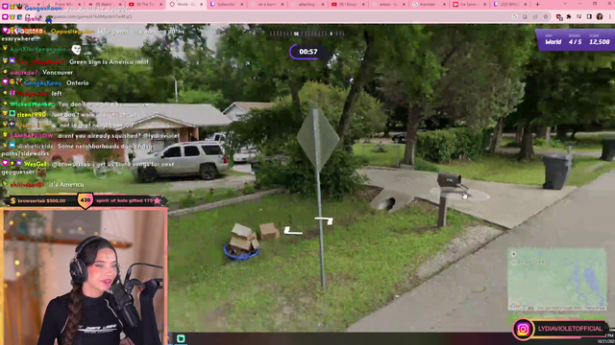Open the Chrome profile avatar

pyautogui.click(x=600, y=17)
